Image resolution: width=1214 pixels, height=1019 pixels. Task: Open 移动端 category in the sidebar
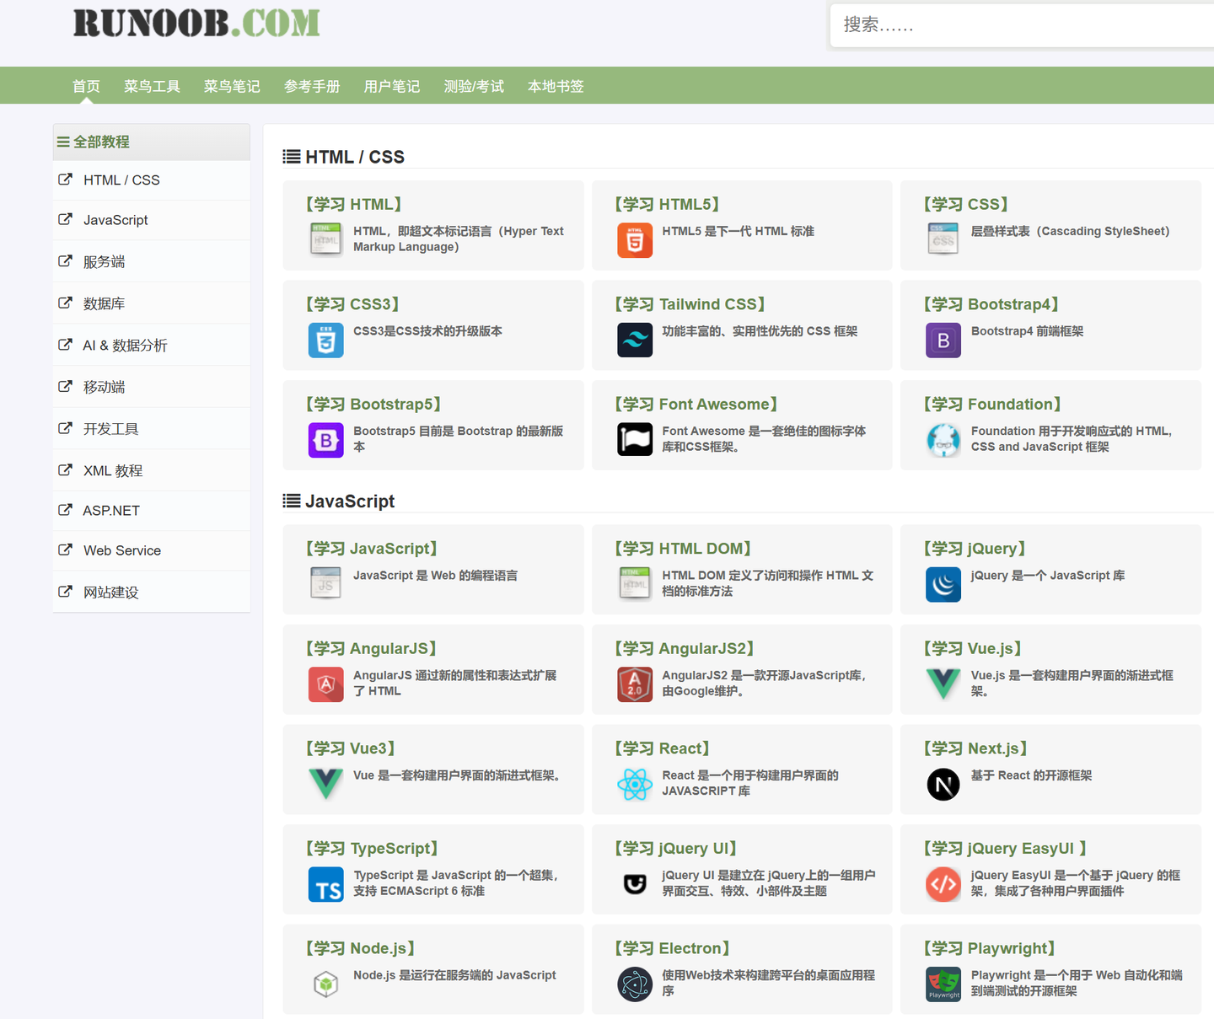[152, 387]
